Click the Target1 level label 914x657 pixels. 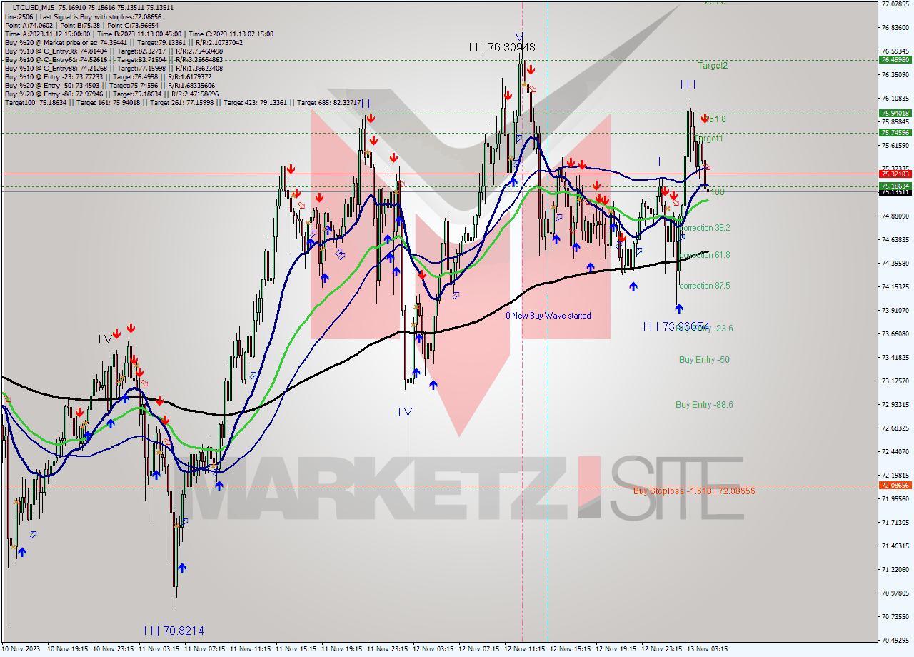708,139
